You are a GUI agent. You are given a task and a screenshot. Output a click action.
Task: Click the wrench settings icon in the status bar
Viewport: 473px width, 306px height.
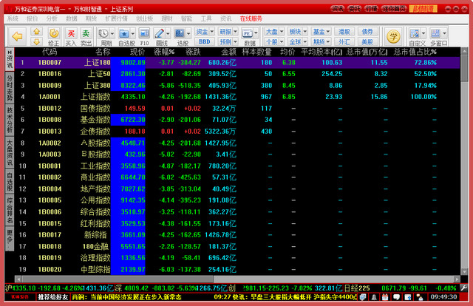(x=464, y=288)
